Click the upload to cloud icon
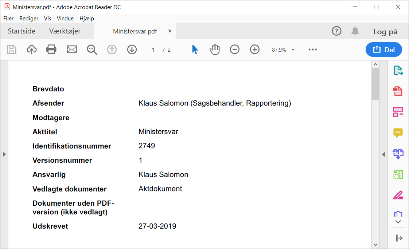Screen dimensions: 409x249 32,50
